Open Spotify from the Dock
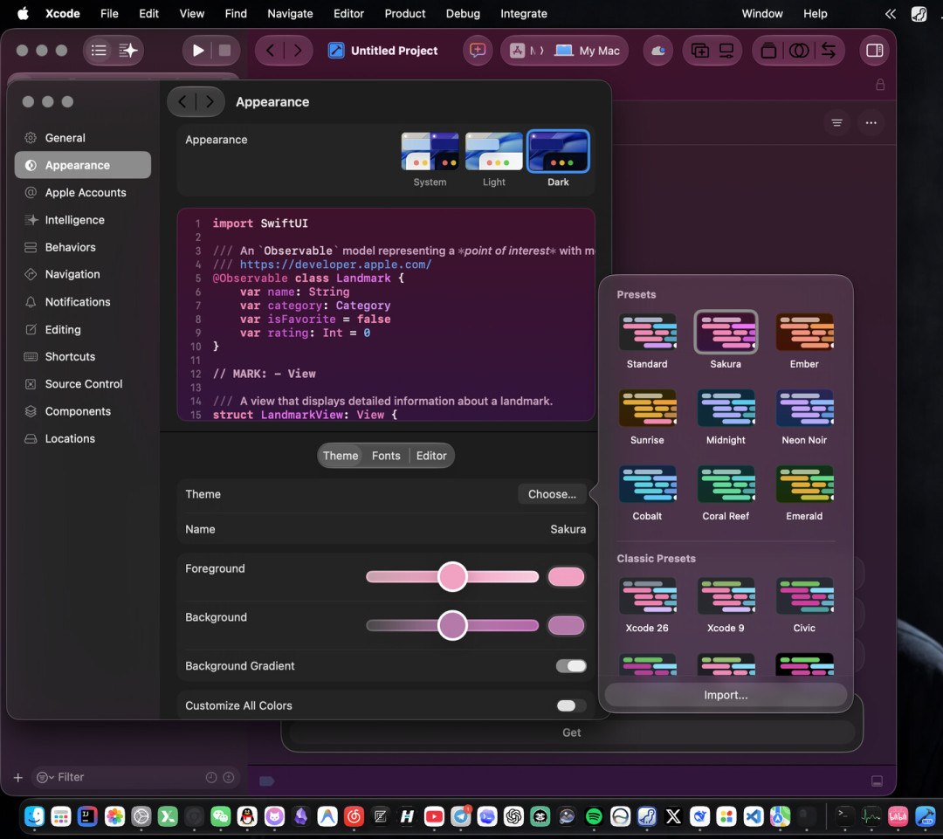Screen dimensions: 943x839 click(594, 816)
